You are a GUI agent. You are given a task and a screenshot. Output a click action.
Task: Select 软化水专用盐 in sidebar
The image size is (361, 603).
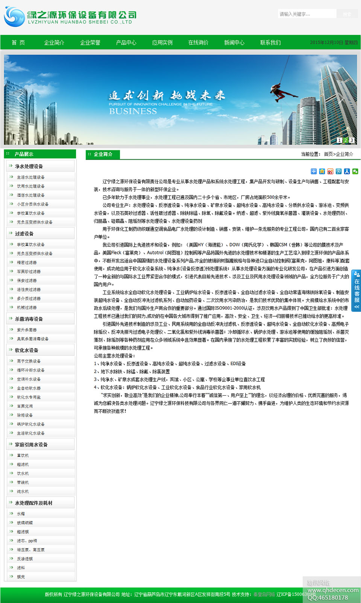pyautogui.click(x=29, y=397)
